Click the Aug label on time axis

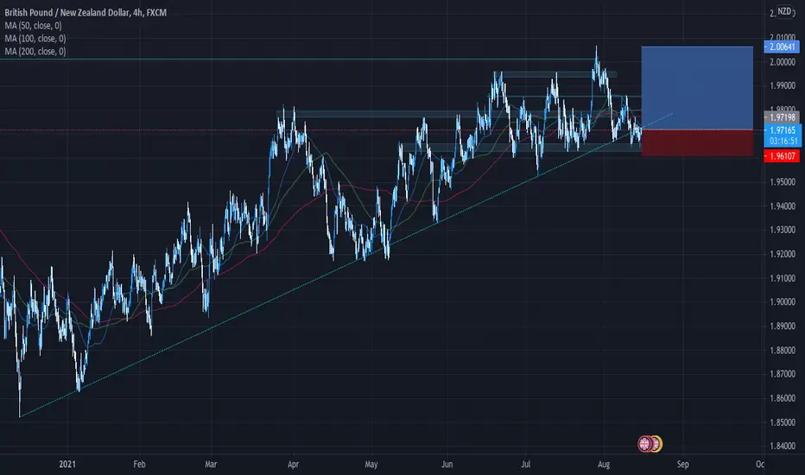tap(604, 465)
